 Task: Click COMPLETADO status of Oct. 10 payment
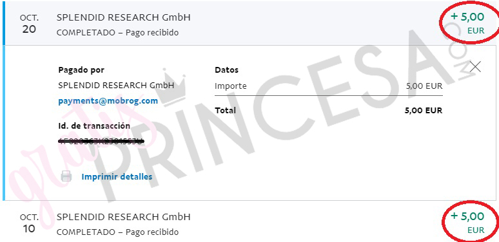coord(87,232)
